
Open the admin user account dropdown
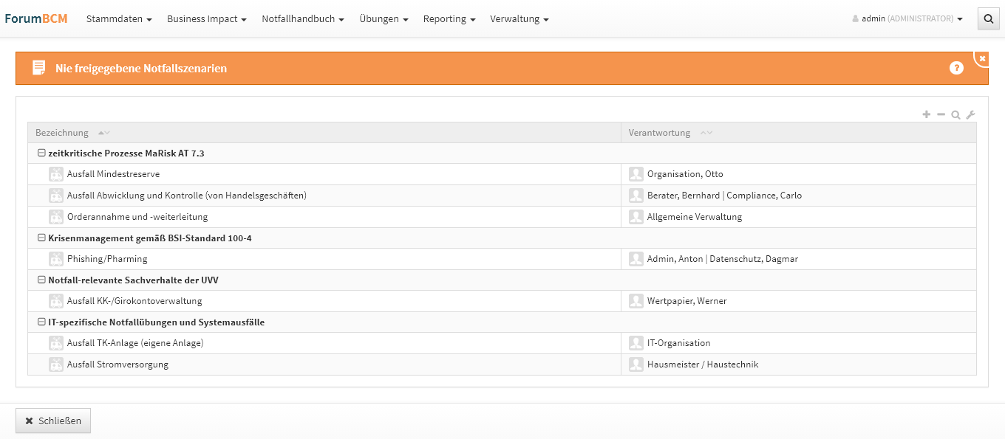pos(907,19)
